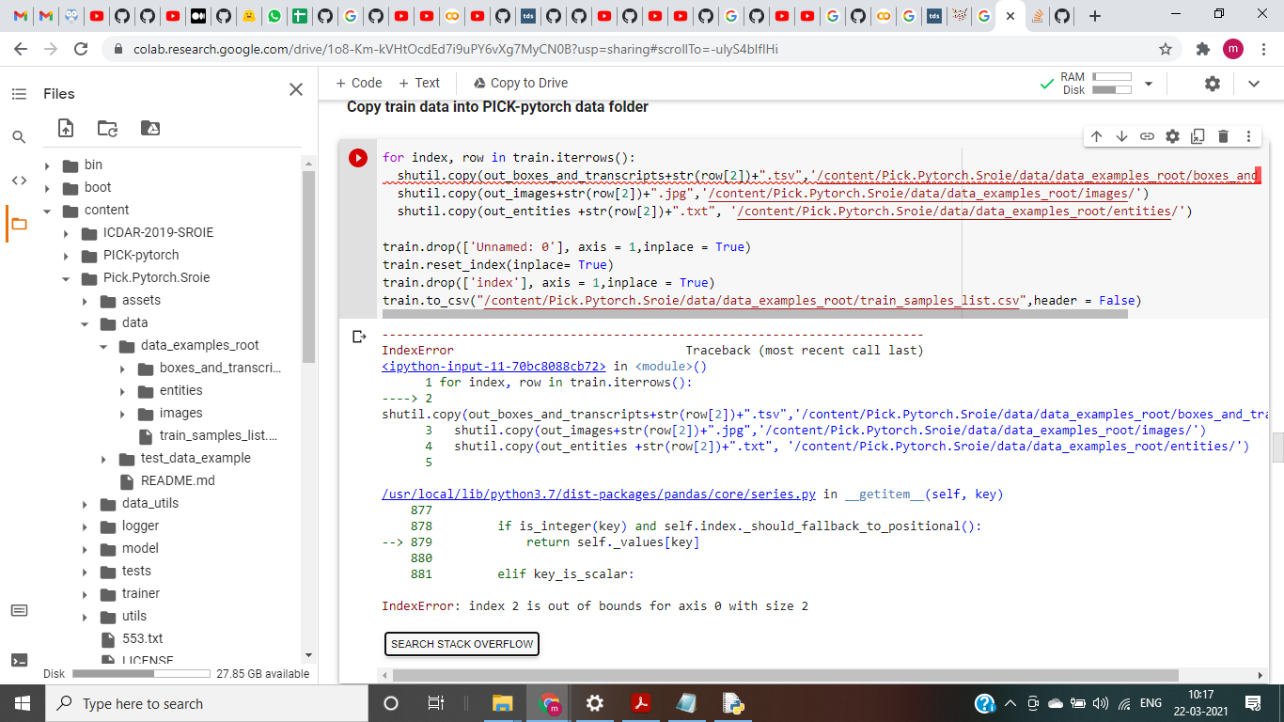
Task: Upload a file to the Files panel
Action: [x=66, y=128]
